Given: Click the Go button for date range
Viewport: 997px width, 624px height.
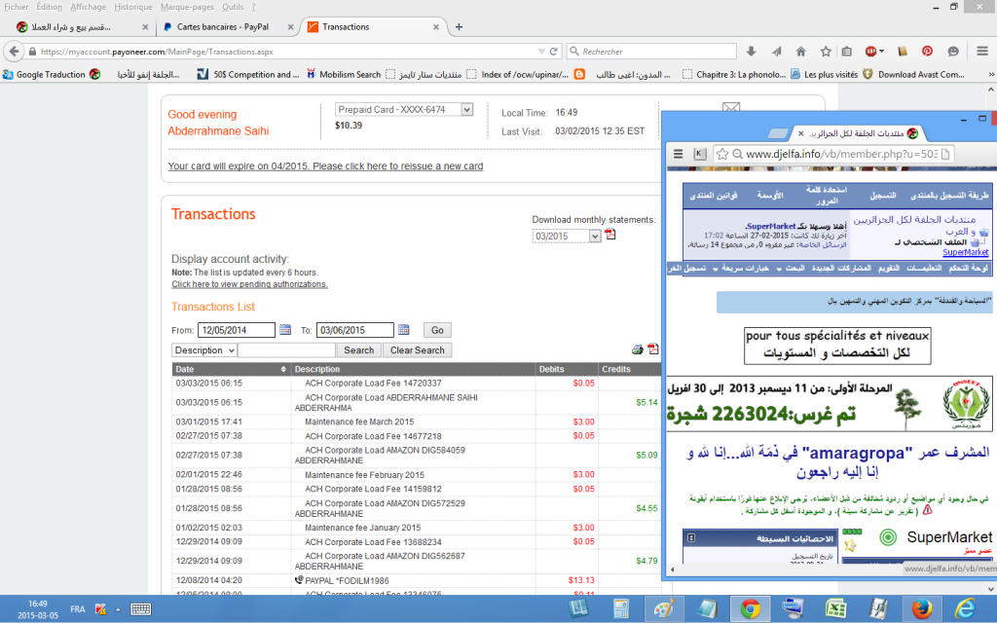Looking at the screenshot, I should (437, 330).
